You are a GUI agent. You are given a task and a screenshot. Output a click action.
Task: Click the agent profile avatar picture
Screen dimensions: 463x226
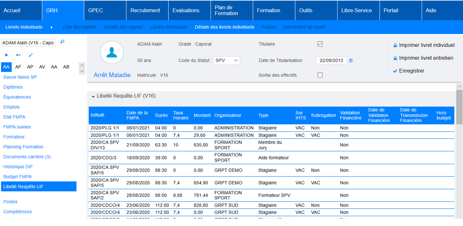pos(112,52)
